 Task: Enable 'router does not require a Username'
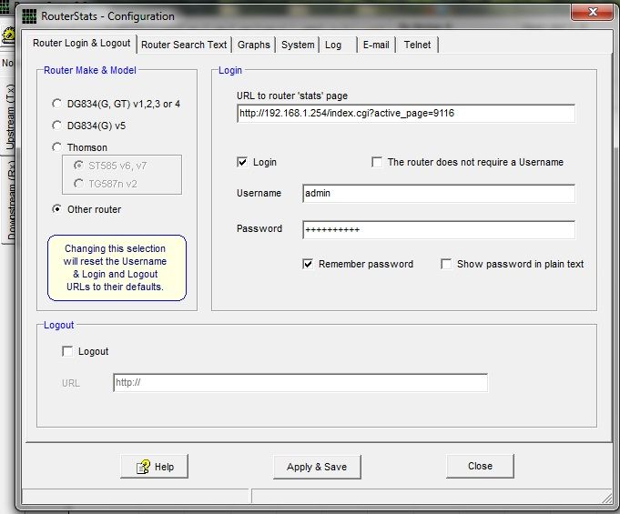(377, 162)
